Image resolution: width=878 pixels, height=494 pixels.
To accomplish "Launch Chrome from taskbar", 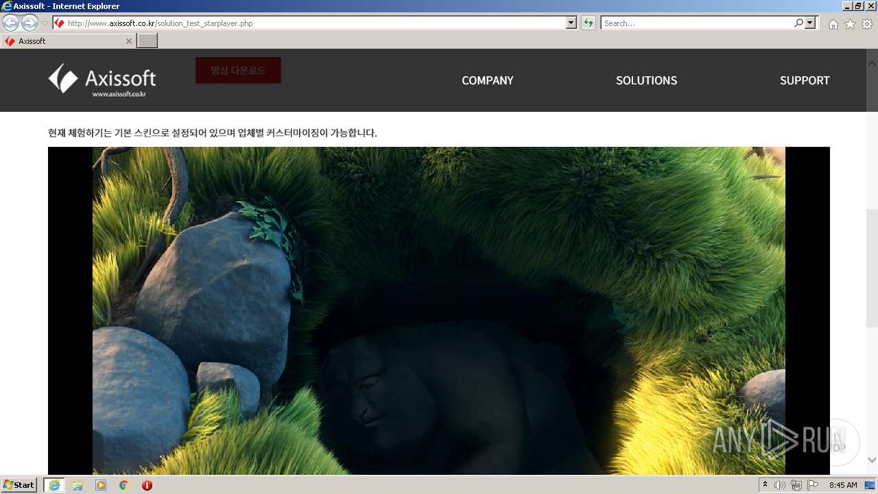I will pyautogui.click(x=124, y=485).
